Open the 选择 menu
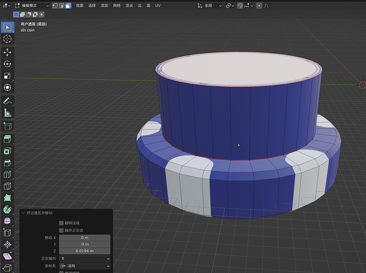The height and width of the screenshot is (273, 366). [92, 5]
